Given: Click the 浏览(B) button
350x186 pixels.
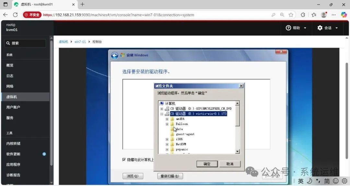Looking at the screenshot, I should 133,176.
